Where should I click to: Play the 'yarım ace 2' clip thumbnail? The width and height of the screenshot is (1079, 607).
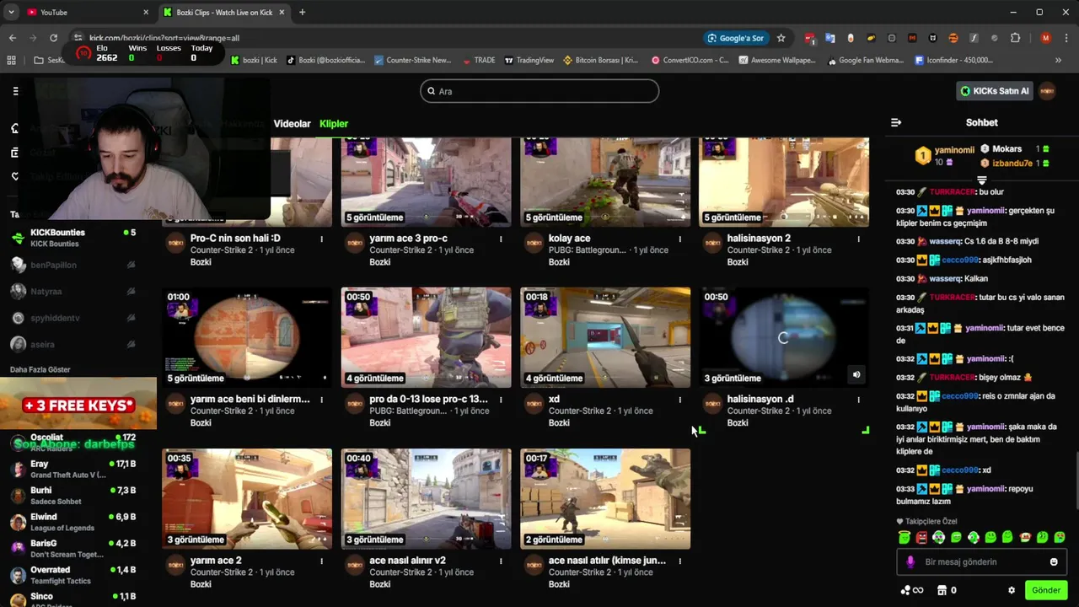247,499
